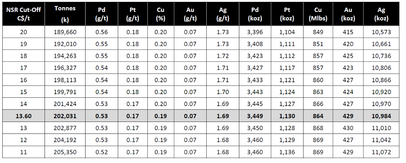Select the tonnes cell 205,350
This screenshot has width=406, height=163.
point(65,152)
